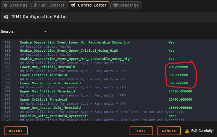Click Enable_Deassertion_Event_Upper_Non_Recoverable_Going_High on line 663

click(76, 59)
